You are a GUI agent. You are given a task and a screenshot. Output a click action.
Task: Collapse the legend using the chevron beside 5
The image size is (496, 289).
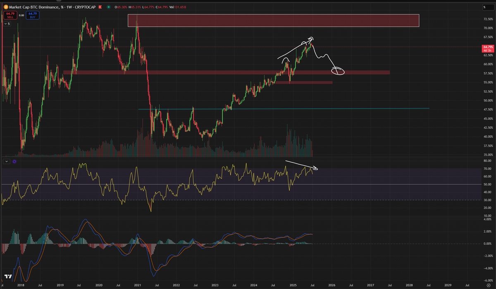pos(6,24)
